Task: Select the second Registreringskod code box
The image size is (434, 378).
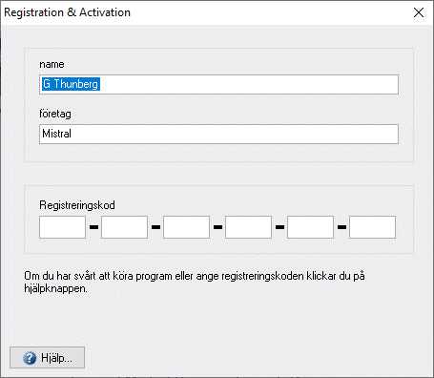Action: tap(124, 227)
